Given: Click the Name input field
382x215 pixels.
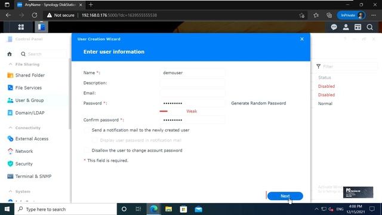Looking at the screenshot, I should point(193,73).
